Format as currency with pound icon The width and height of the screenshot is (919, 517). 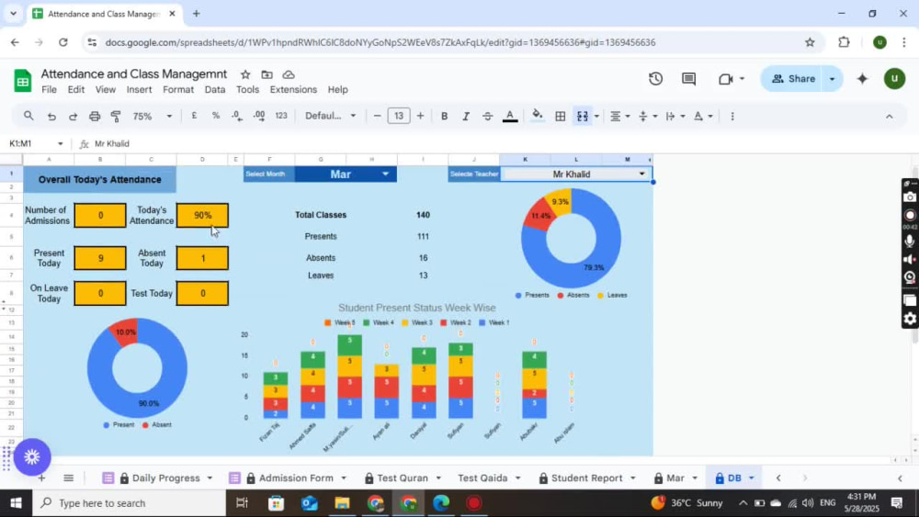[194, 116]
